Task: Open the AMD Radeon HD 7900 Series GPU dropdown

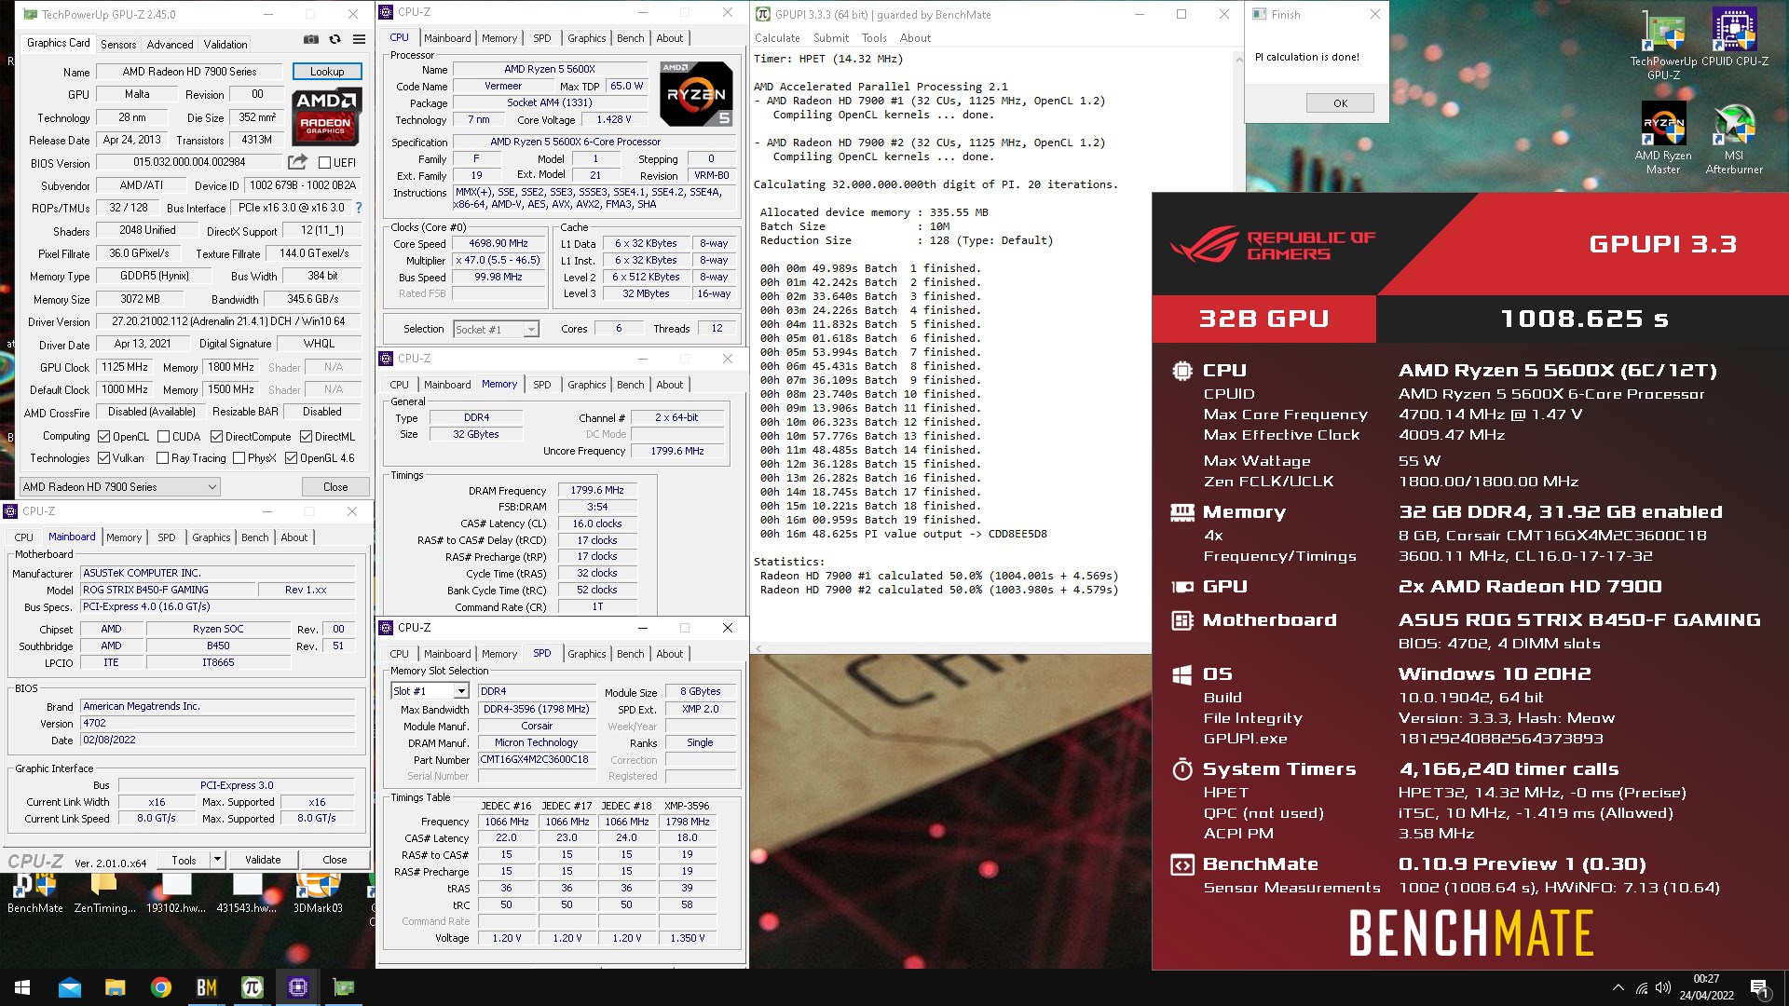Action: click(x=120, y=486)
